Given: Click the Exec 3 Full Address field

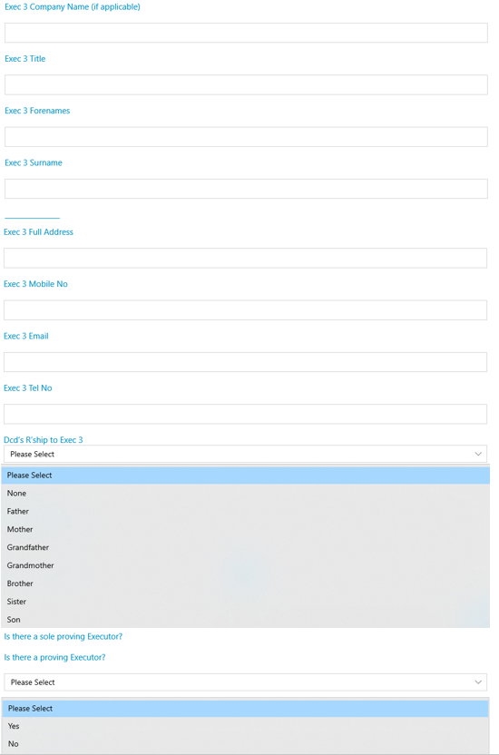Looking at the screenshot, I should tap(245, 258).
